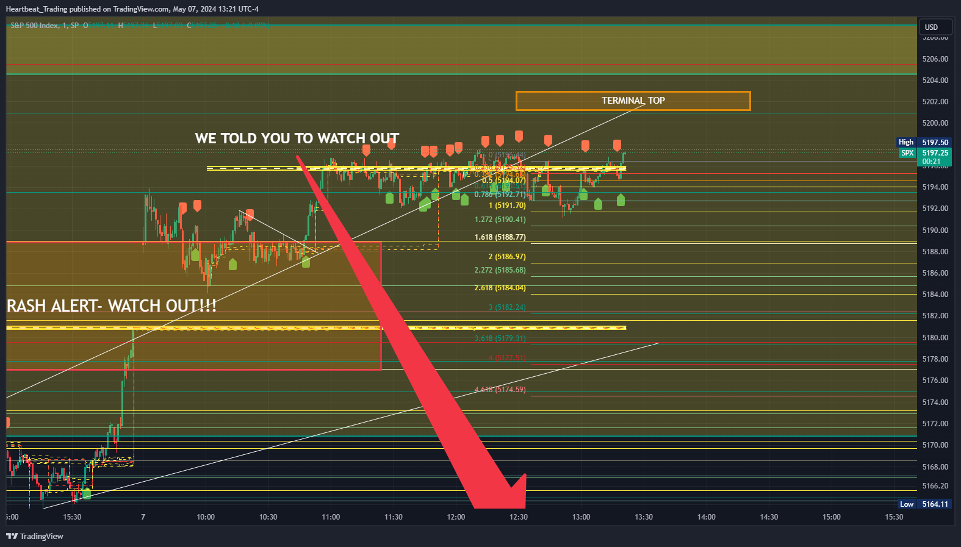Viewport: 961px width, 547px height.
Task: Click 5174.00 on the price axis
Action: (x=935, y=402)
